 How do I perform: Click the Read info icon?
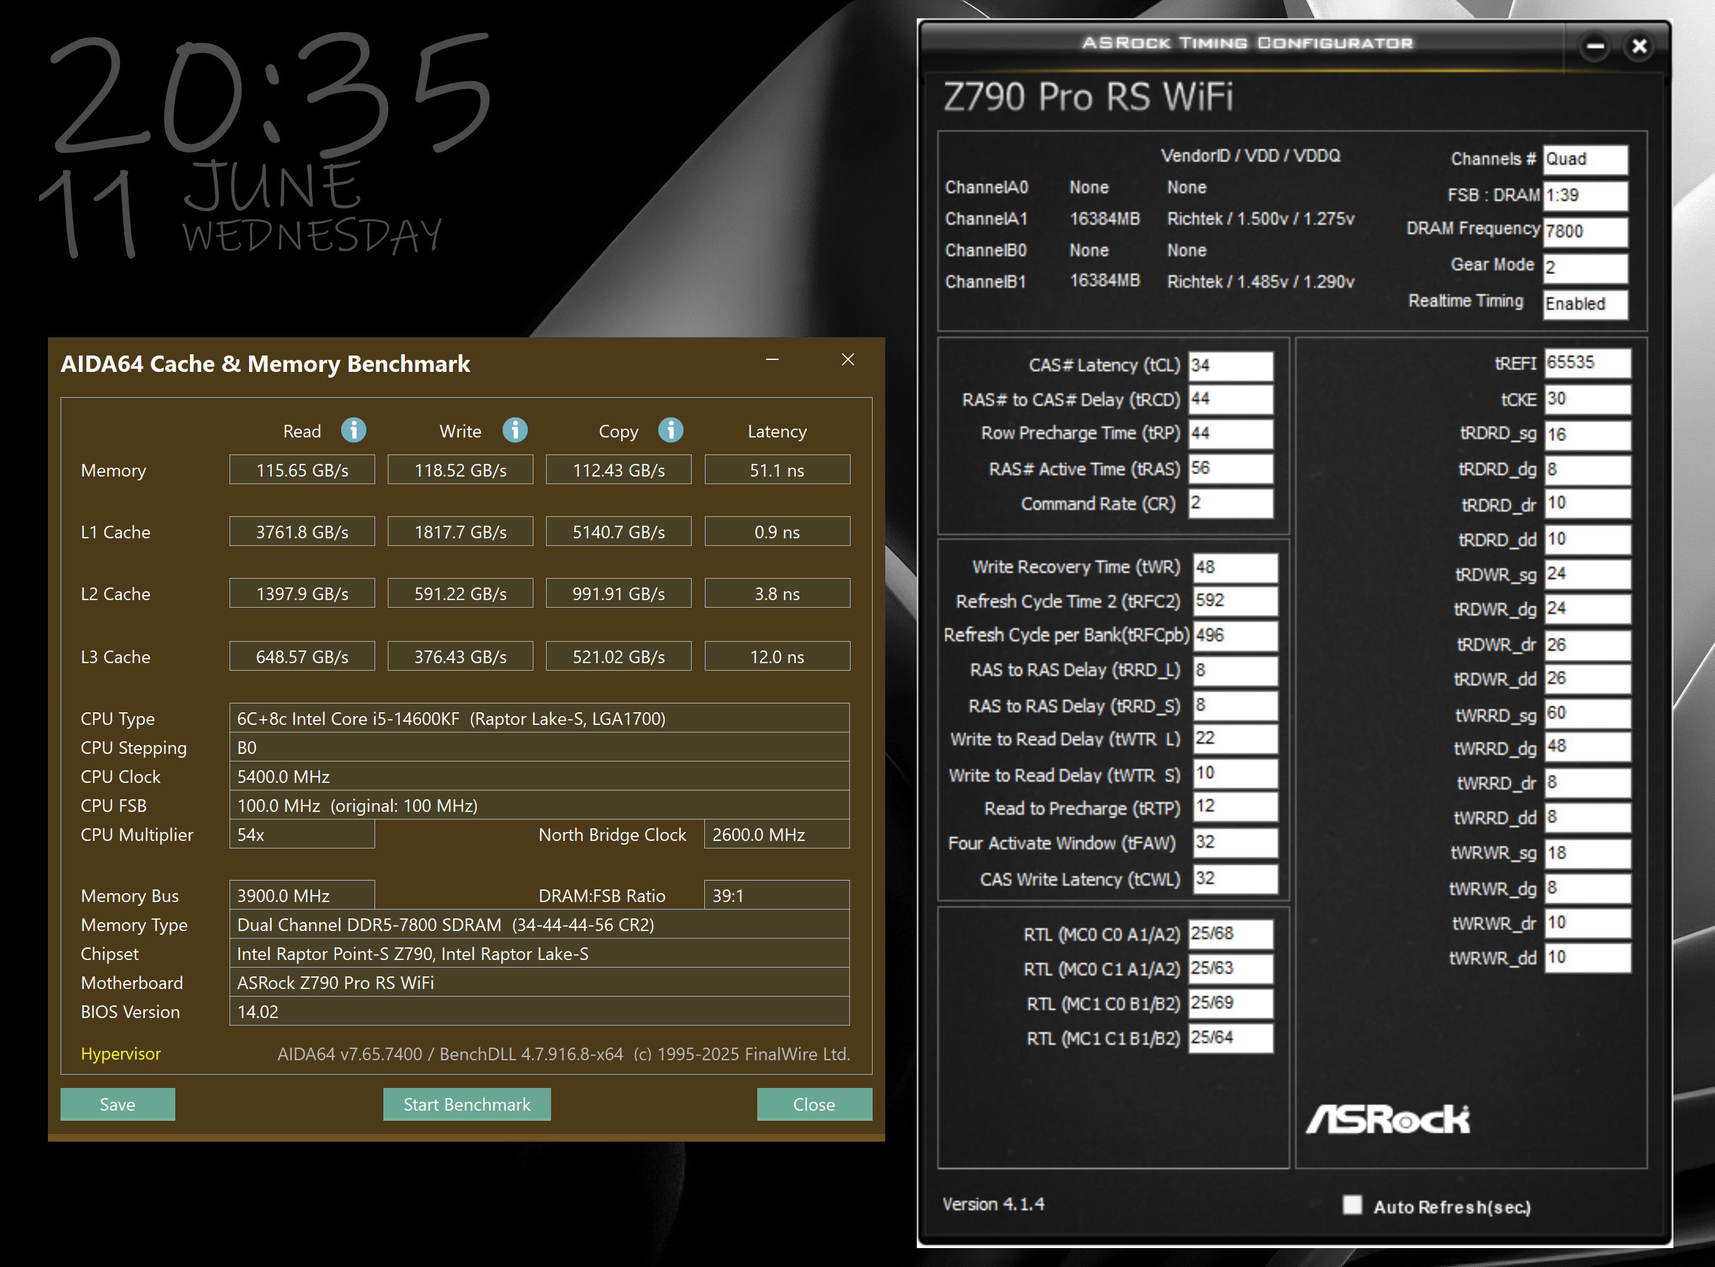pyautogui.click(x=354, y=431)
